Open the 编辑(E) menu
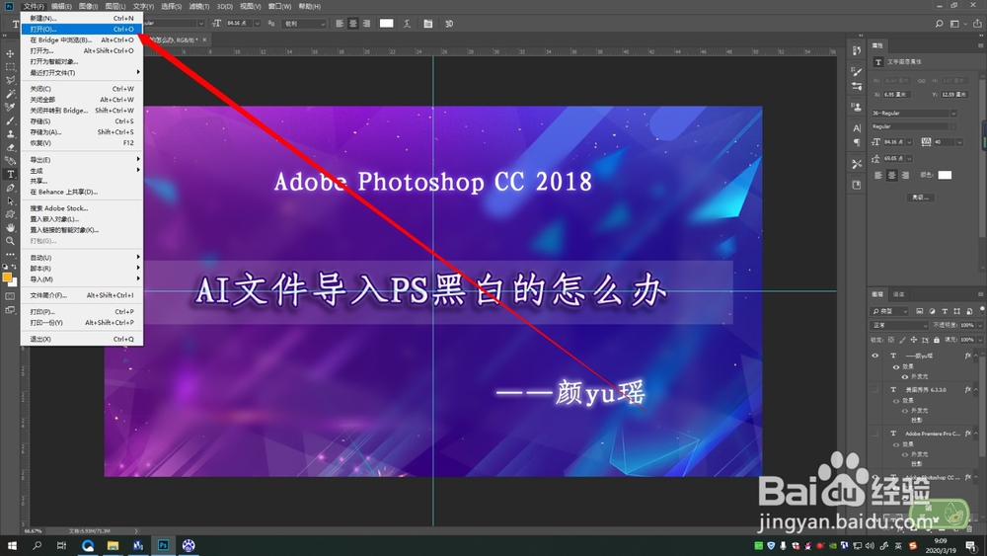The image size is (987, 556). 61,6
